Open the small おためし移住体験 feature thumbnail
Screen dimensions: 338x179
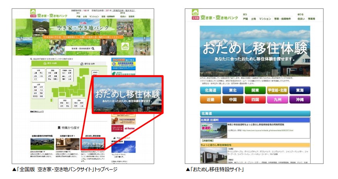(93, 144)
